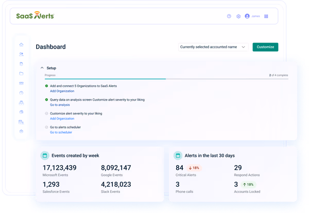Click the circular refresh-chart icon in sidebar

pos(21,112)
